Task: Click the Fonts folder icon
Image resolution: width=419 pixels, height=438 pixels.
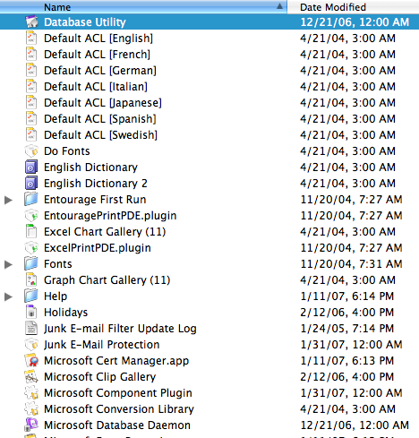Action: coord(31,264)
